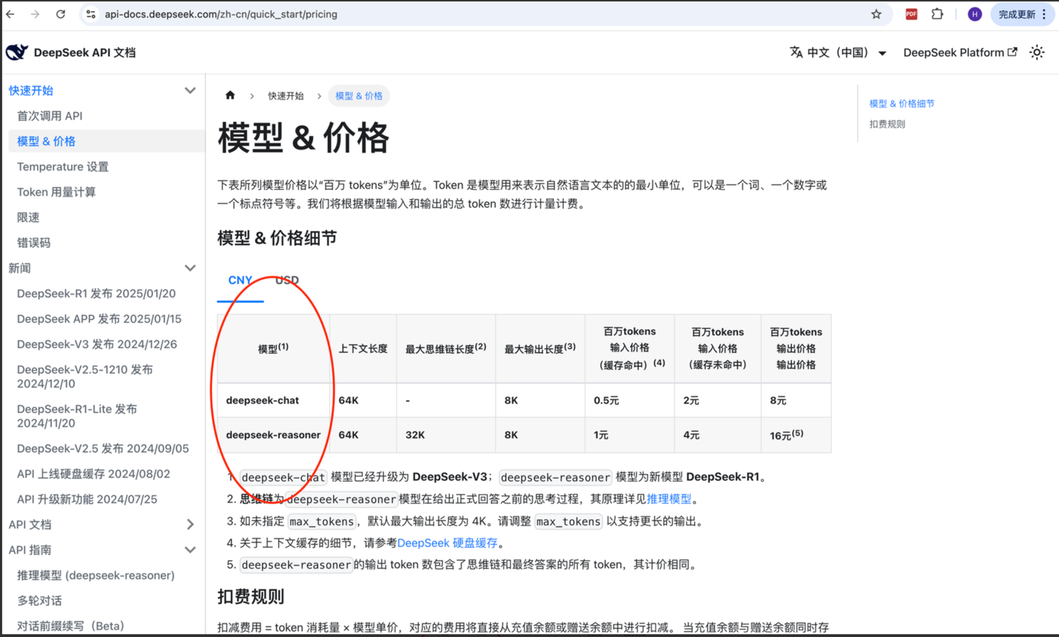Click the 16元 output price cell
1059x637 pixels.
796,435
